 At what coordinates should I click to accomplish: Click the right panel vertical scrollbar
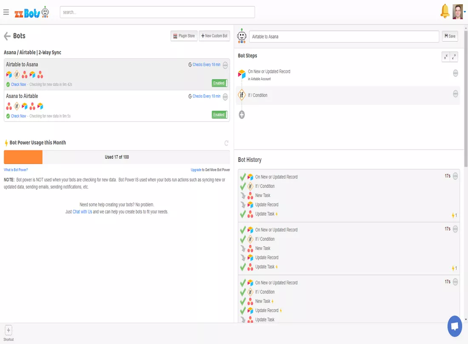(465, 98)
